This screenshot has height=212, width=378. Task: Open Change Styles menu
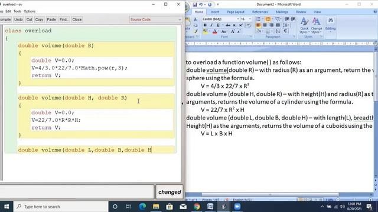(317, 25)
